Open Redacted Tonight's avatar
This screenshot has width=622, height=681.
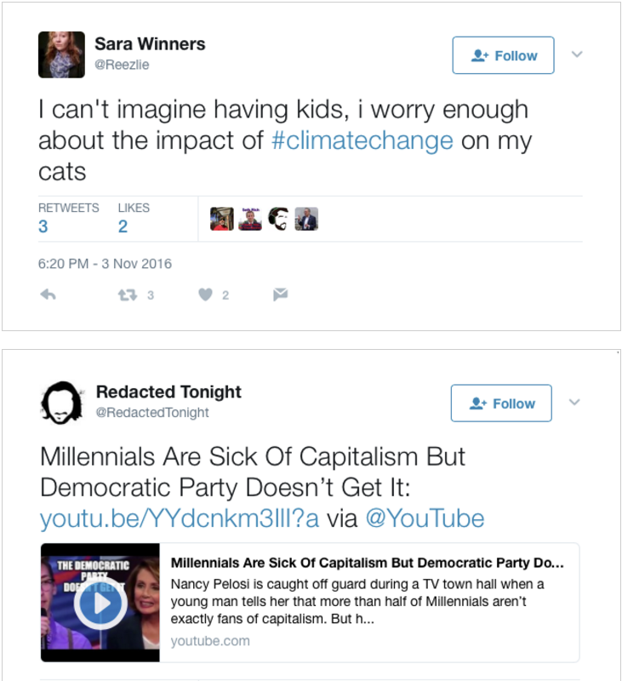click(61, 402)
